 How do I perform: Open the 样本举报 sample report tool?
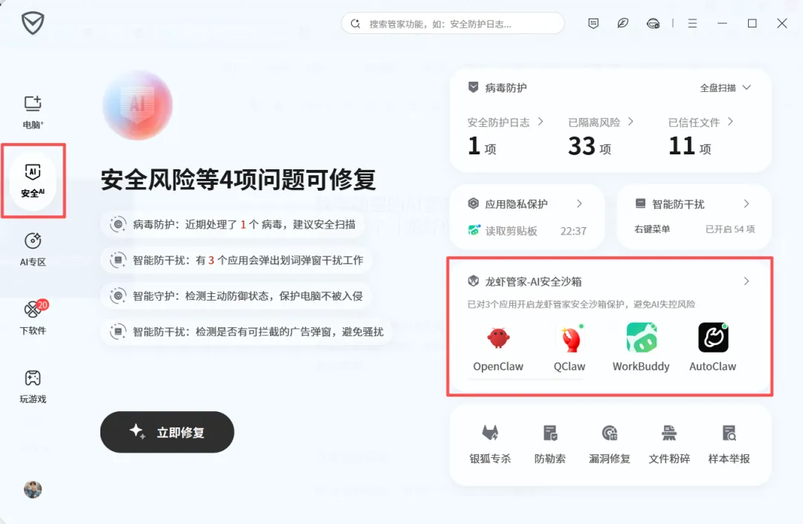pos(729,444)
